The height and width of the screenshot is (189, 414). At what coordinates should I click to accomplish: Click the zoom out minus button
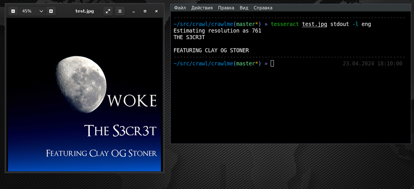13,11
